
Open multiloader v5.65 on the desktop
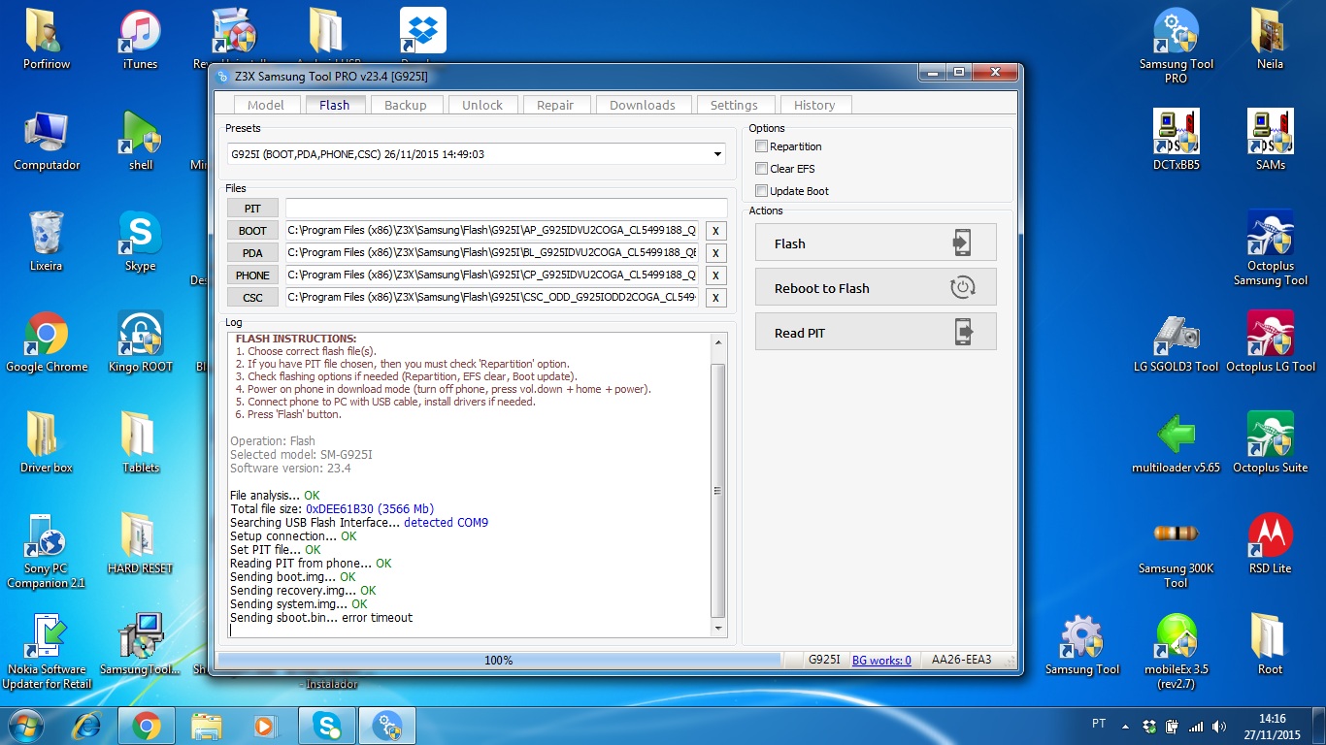[x=1177, y=443]
